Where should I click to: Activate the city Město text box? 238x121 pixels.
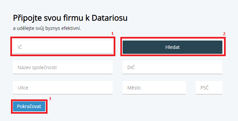coord(154,88)
